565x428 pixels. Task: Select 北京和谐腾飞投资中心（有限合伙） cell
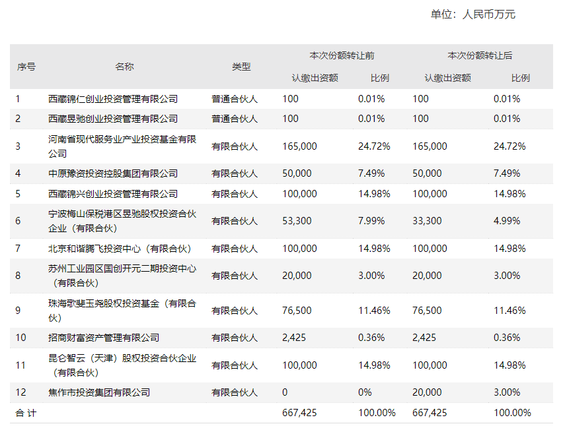click(x=120, y=249)
